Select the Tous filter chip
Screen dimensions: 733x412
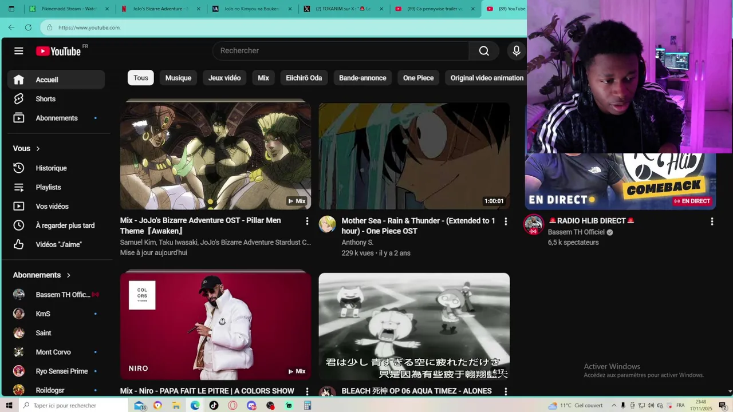141,78
